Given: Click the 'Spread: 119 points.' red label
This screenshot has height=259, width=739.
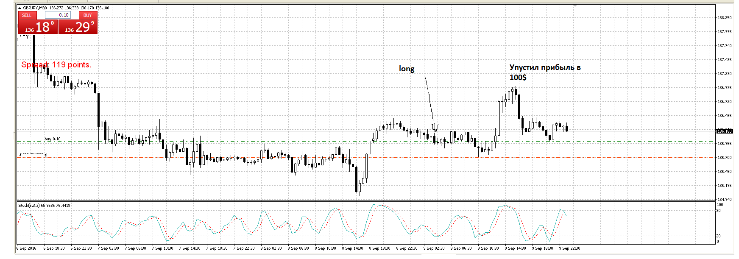Looking at the screenshot, I should 56,65.
